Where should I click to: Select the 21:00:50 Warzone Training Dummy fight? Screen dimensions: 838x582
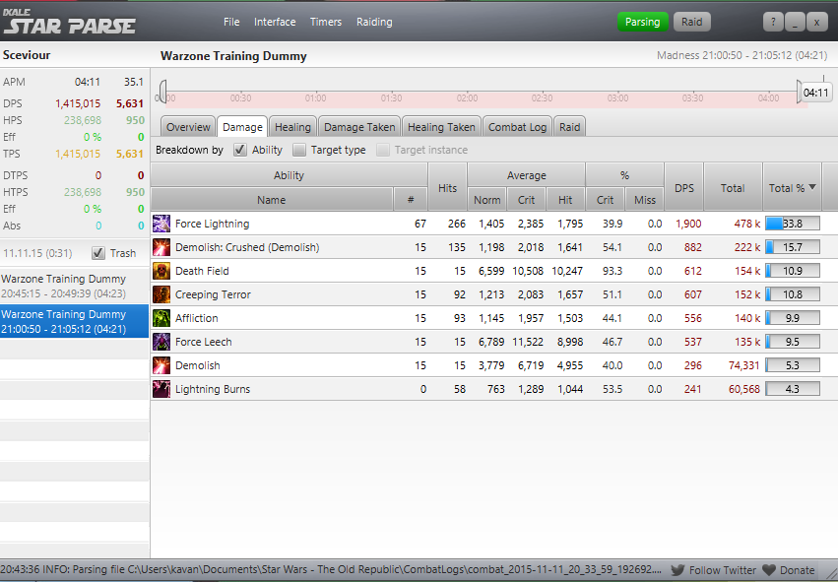point(74,321)
